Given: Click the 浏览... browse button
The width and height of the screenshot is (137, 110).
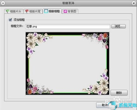Looking at the screenshot, I should (x=118, y=26).
